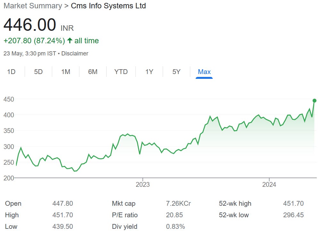Image resolution: width=319 pixels, height=232 pixels.
Task: Show the 1Y price chart
Action: [149, 72]
